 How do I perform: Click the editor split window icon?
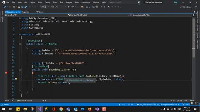point(193,15)
